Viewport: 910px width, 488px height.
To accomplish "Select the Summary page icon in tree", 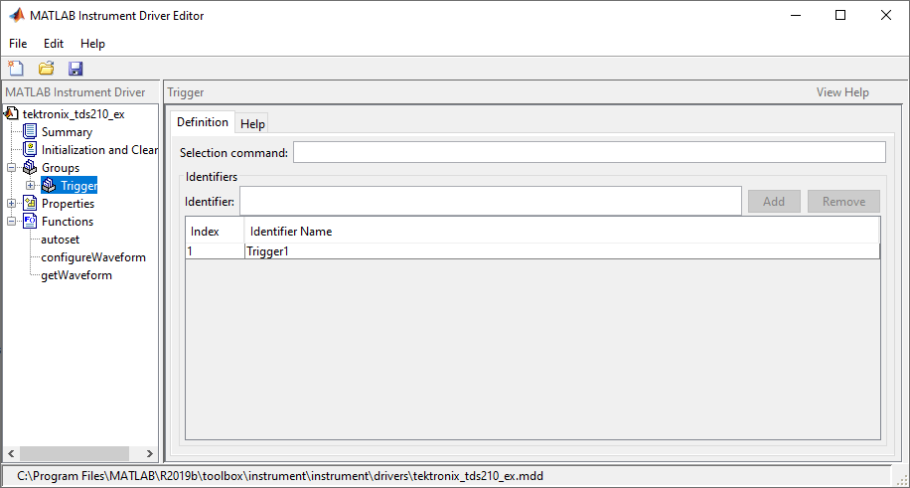I will pos(30,132).
